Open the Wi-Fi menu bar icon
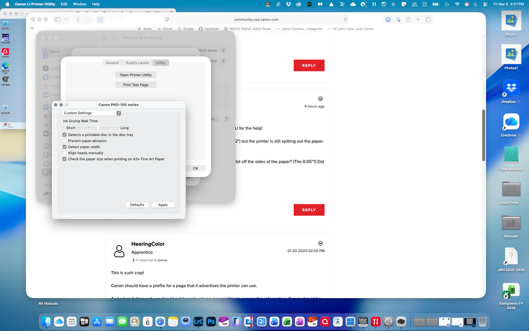Screen dimensions: 529x331 tap(457, 4)
